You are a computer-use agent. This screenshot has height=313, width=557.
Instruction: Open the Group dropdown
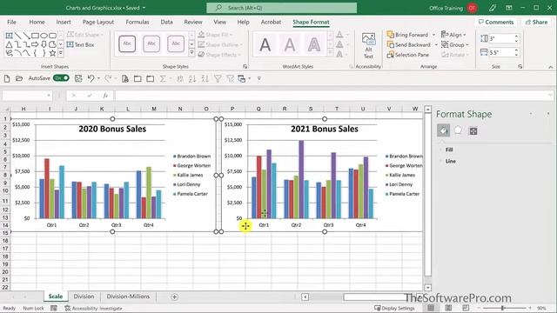(x=455, y=44)
